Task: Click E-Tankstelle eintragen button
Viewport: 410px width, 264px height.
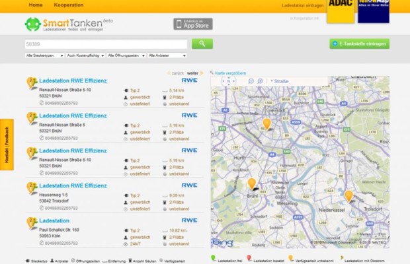Action: tap(359, 44)
